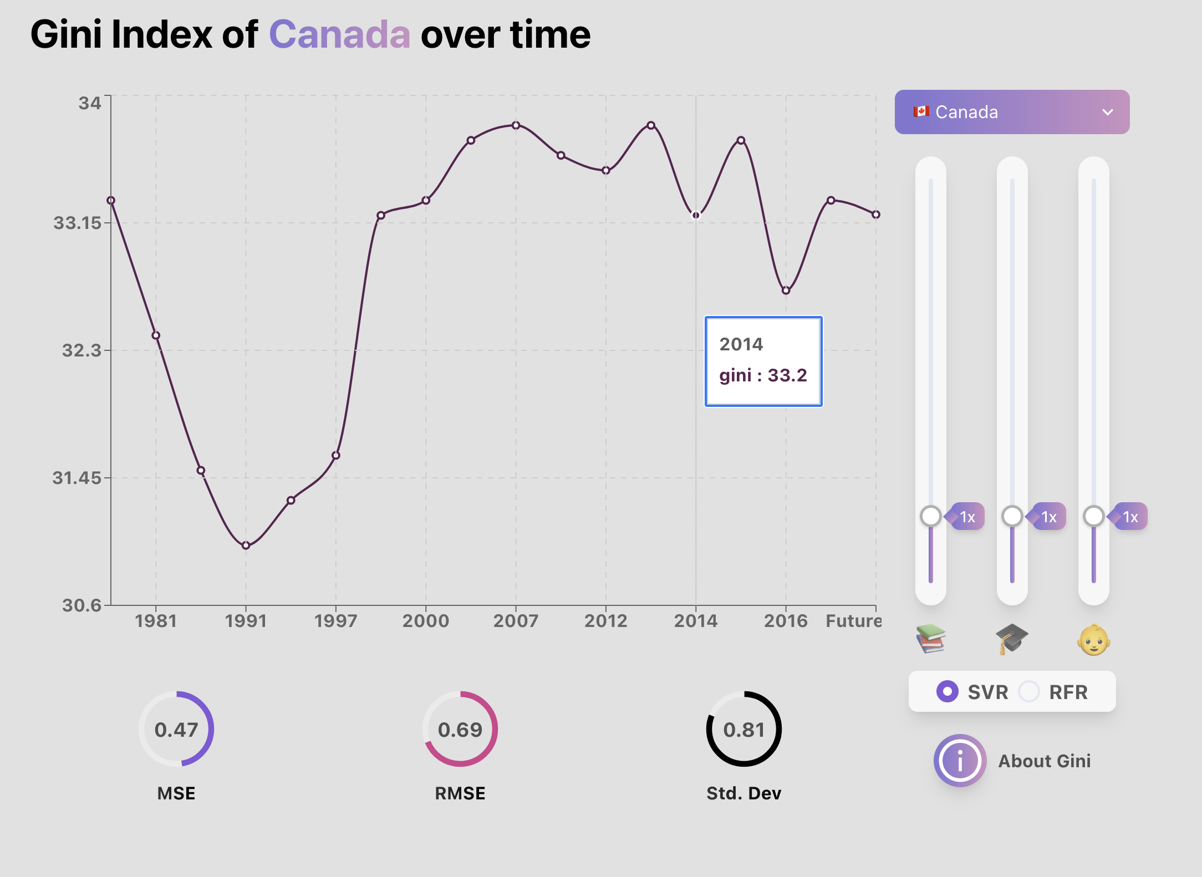Click the middle slider handle
This screenshot has width=1202, height=877.
coord(1011,517)
